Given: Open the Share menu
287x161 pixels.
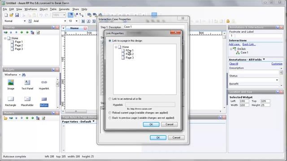Looking at the screenshot, I should tap(75, 9).
